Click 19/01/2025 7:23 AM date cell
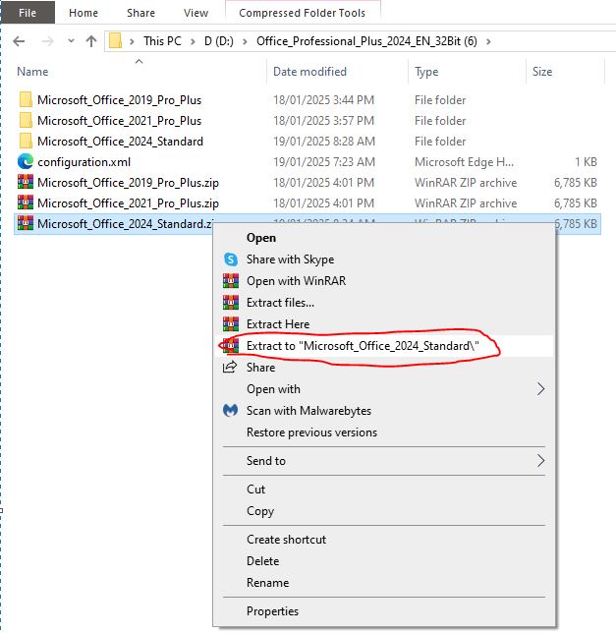The width and height of the screenshot is (616, 634). [x=324, y=162]
